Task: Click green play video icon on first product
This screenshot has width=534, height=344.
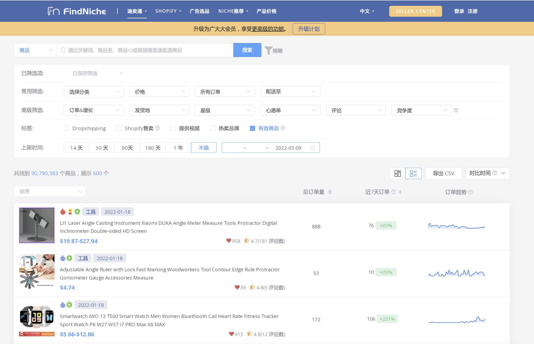Action: point(77,212)
